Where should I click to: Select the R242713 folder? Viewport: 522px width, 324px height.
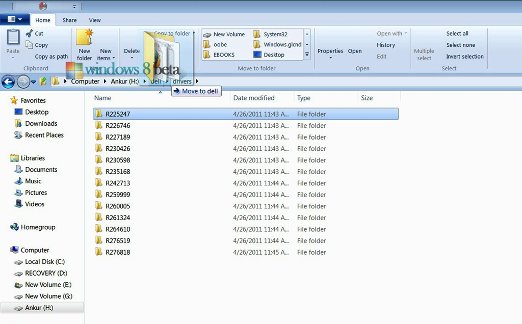pyautogui.click(x=117, y=183)
